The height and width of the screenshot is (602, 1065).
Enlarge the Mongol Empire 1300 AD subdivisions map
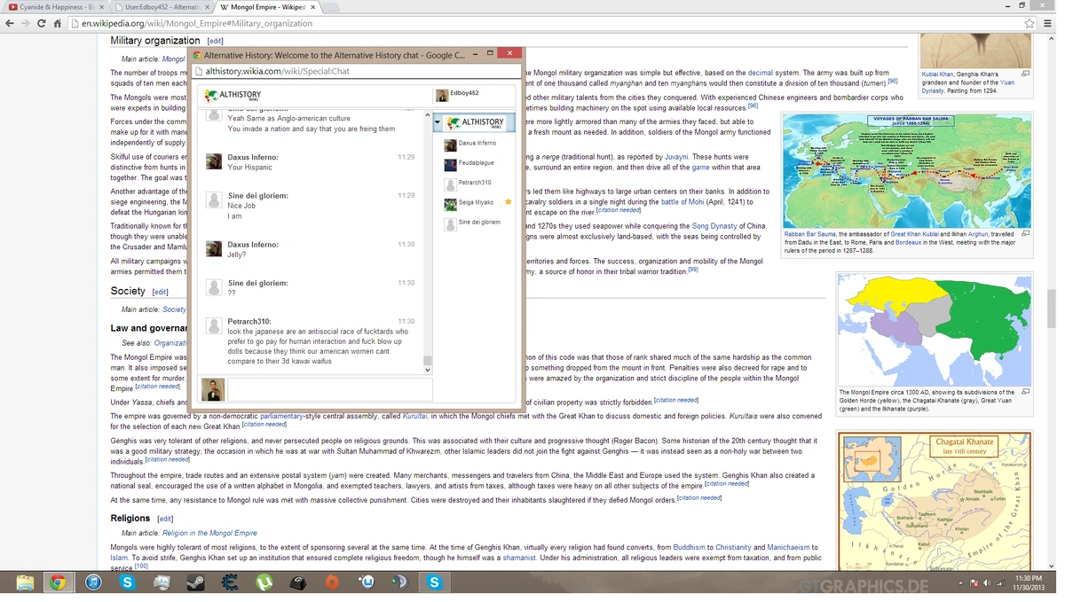935,330
